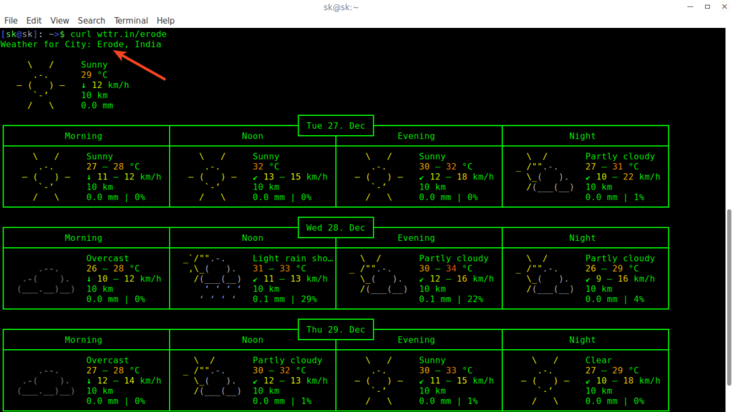733x412 pixels.
Task: Click the sk@sk:~ window title
Action: (341, 6)
